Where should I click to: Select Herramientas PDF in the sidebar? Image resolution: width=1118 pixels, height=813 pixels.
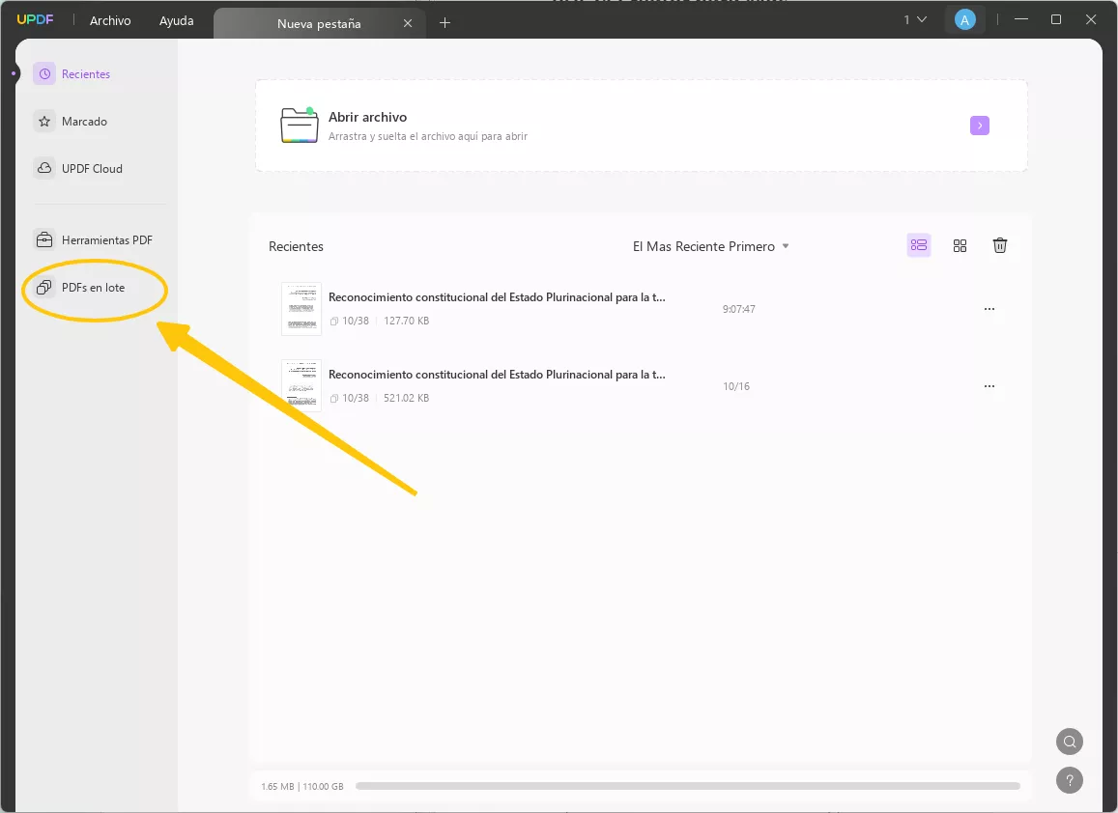(x=107, y=240)
